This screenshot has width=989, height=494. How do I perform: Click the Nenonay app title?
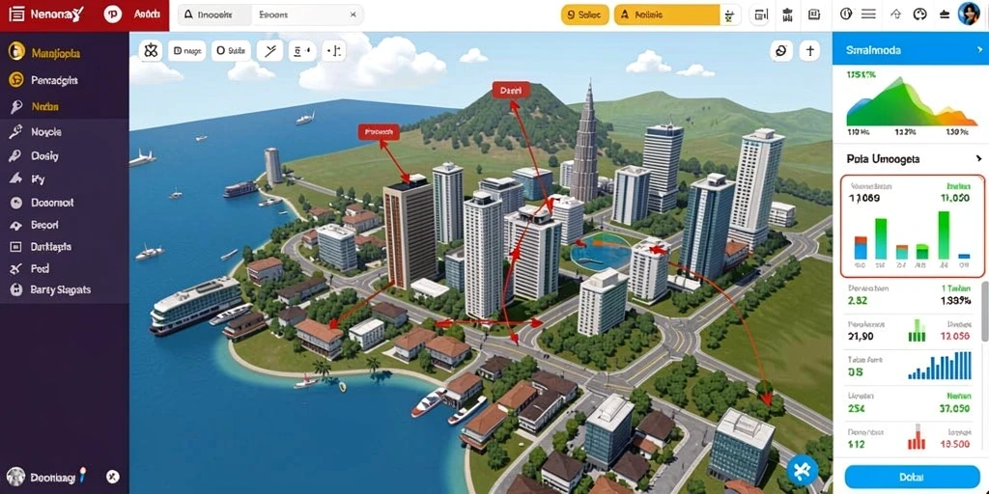click(57, 15)
